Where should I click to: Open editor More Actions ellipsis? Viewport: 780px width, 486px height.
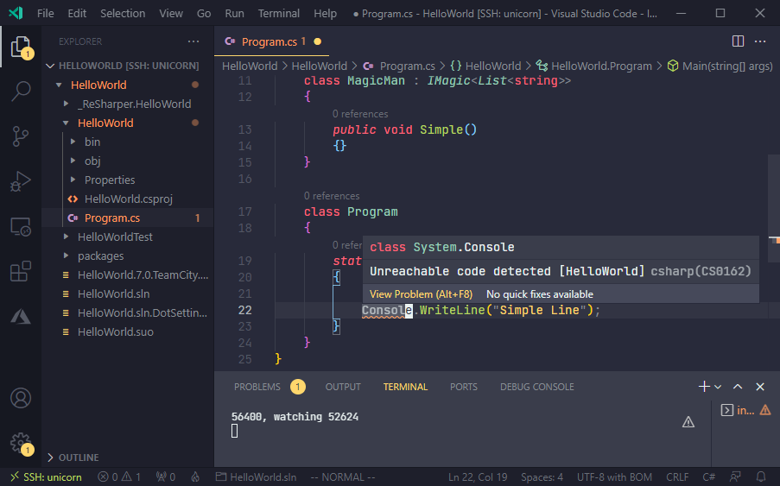[x=760, y=41]
